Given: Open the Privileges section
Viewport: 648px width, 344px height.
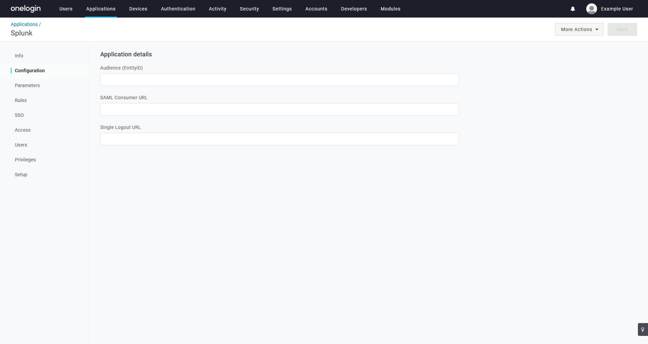Looking at the screenshot, I should [25, 160].
